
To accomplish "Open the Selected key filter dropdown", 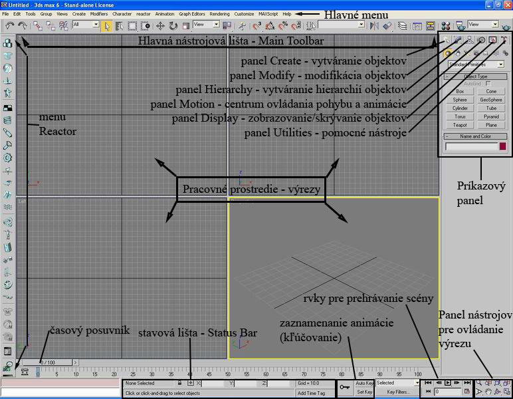I will tap(397, 382).
